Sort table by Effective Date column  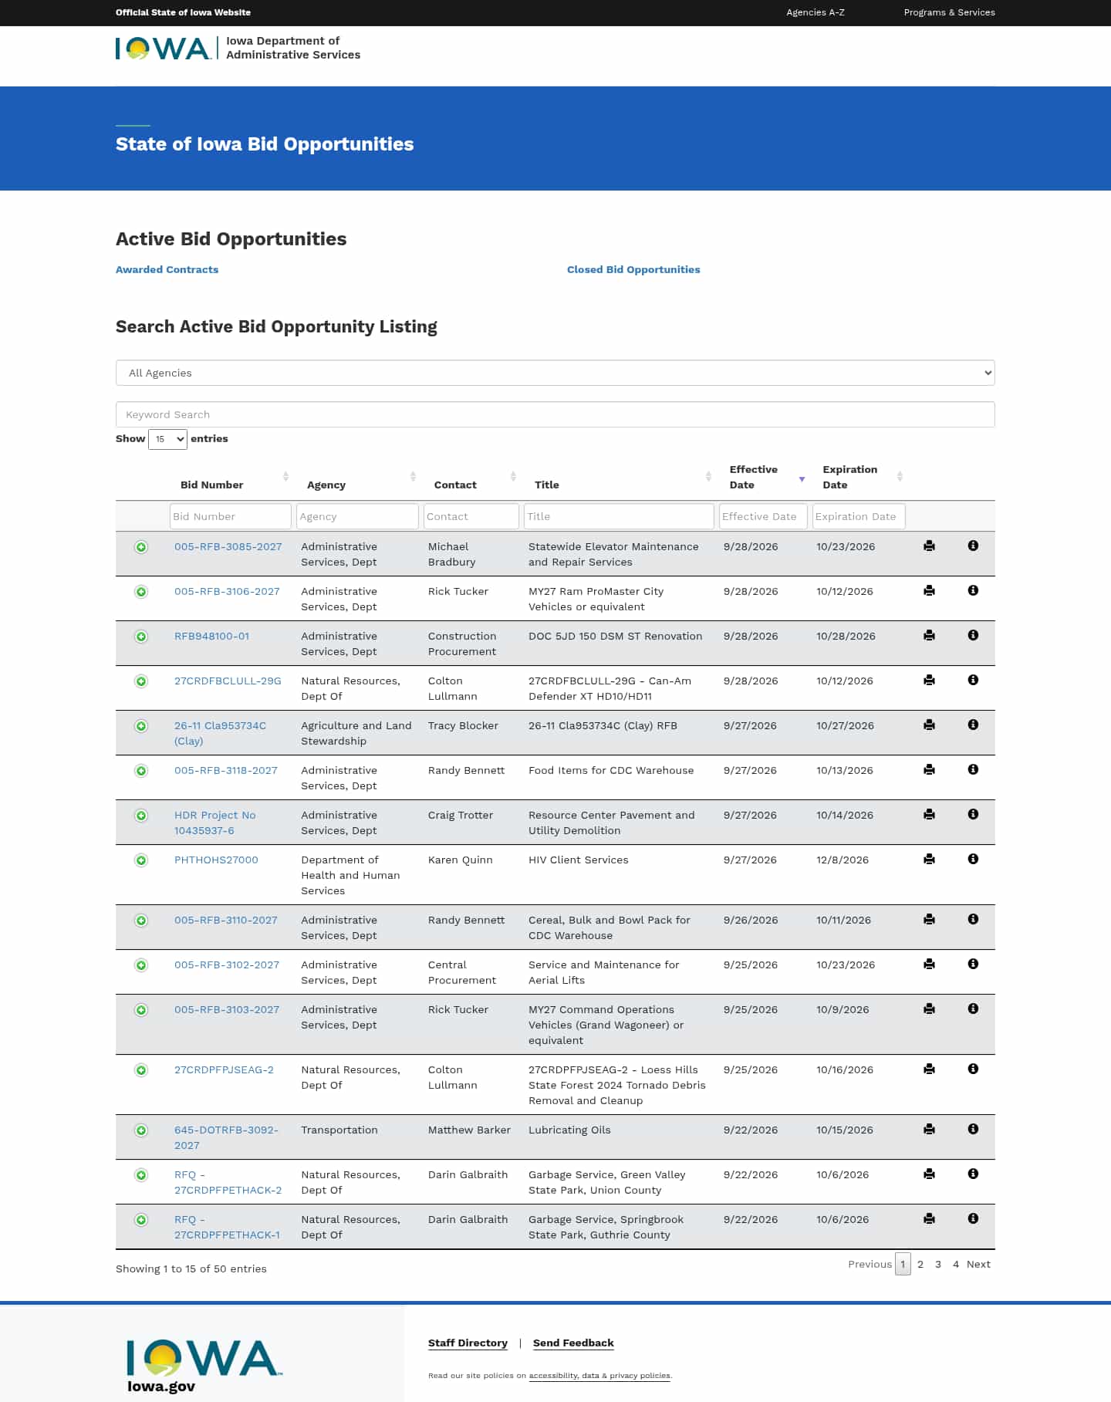pos(765,478)
